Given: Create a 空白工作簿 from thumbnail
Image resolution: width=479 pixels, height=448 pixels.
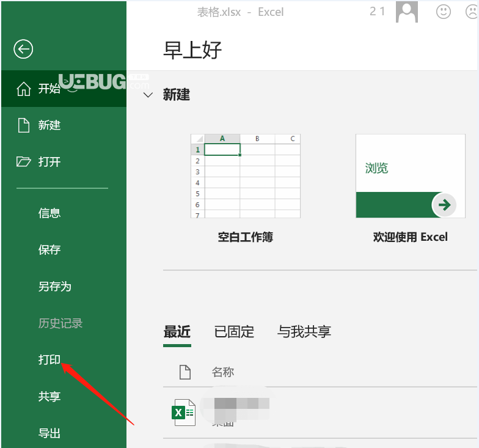Looking at the screenshot, I should coord(246,176).
